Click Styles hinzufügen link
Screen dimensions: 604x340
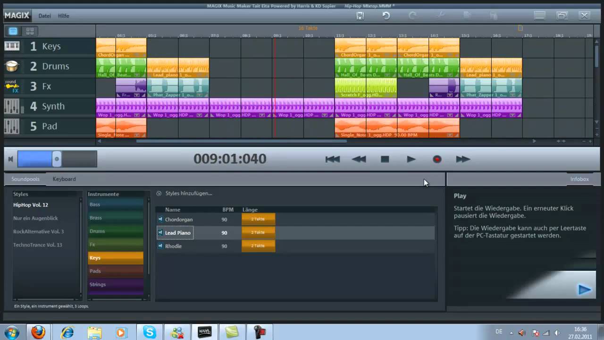point(189,193)
